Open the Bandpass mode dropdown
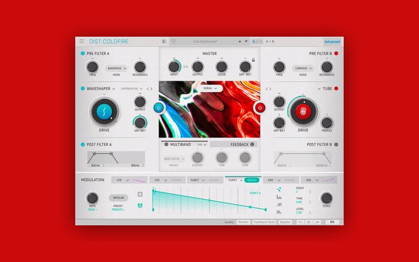The height and width of the screenshot is (262, 419). pos(117,68)
